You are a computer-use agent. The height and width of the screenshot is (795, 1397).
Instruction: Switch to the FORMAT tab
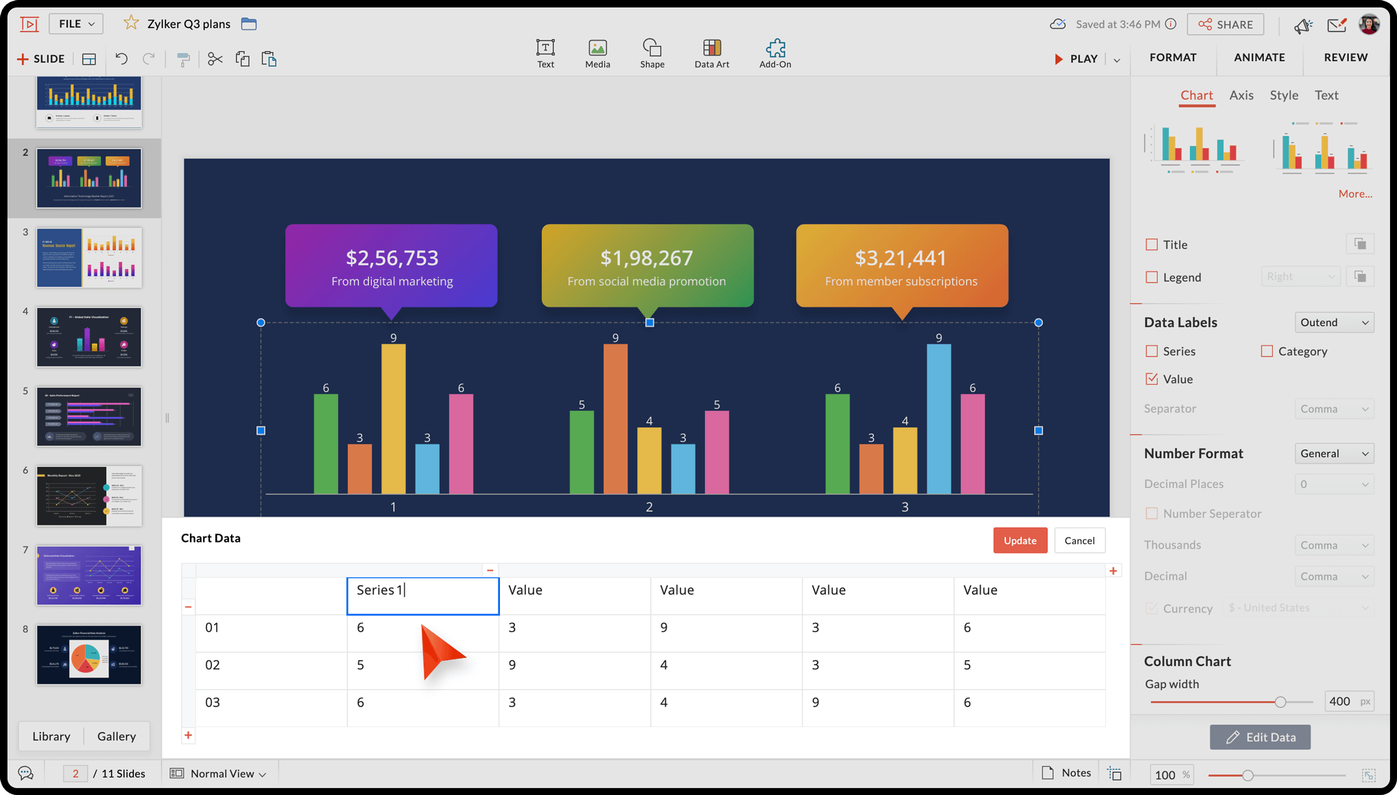(1173, 58)
